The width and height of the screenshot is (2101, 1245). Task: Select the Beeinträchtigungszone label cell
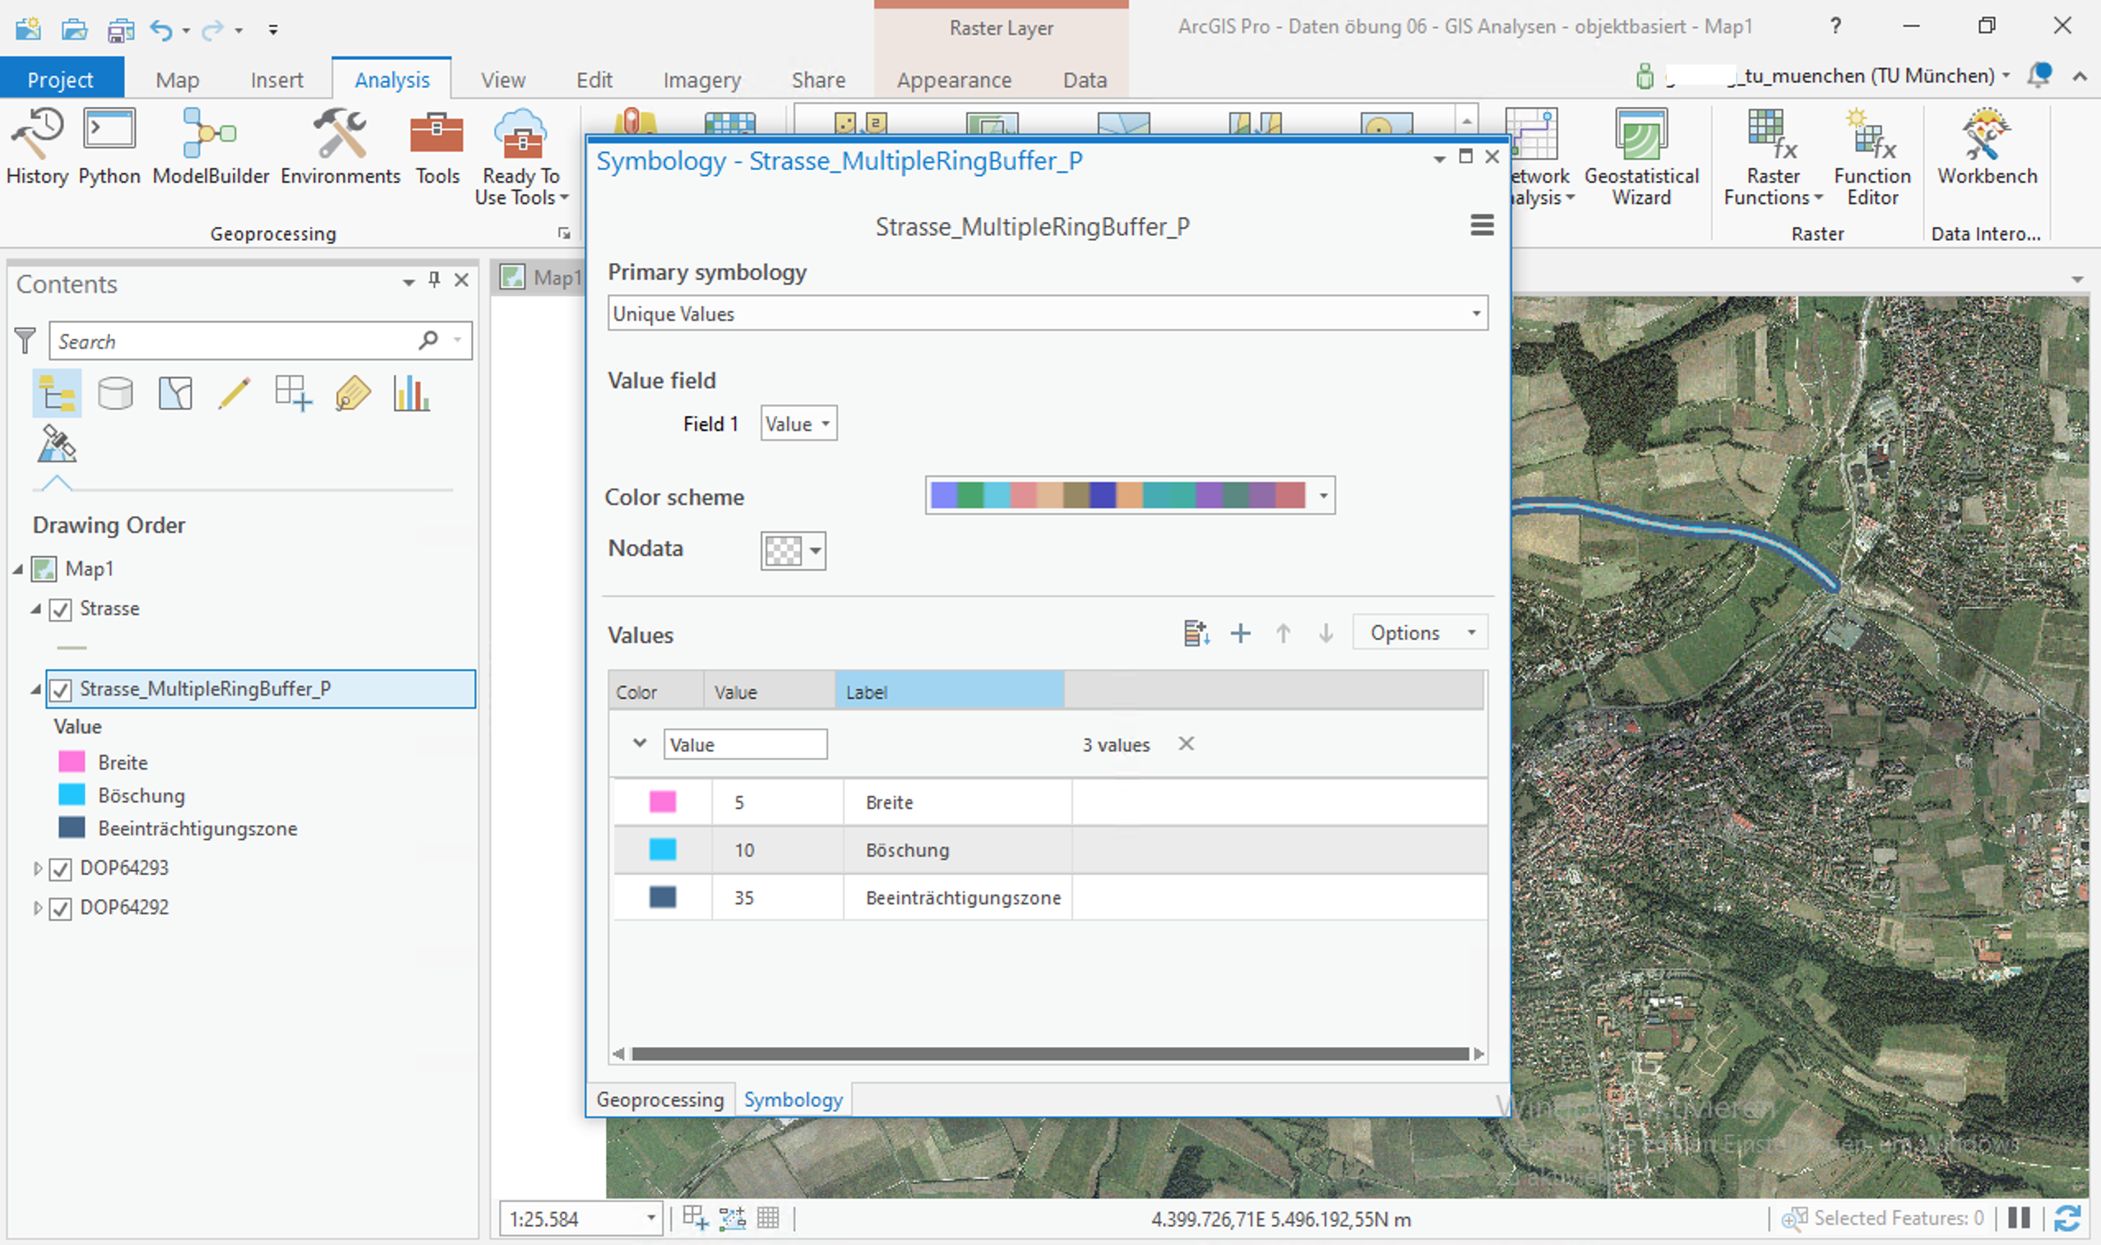pyautogui.click(x=958, y=897)
